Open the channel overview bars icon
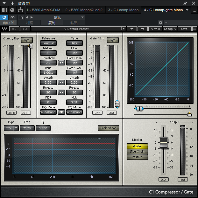This screenshot has height=198, width=198. coord(4,10)
